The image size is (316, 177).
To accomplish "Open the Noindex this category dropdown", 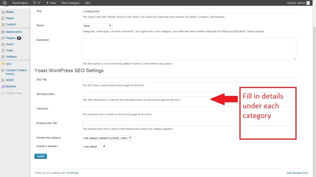I will [x=107, y=138].
